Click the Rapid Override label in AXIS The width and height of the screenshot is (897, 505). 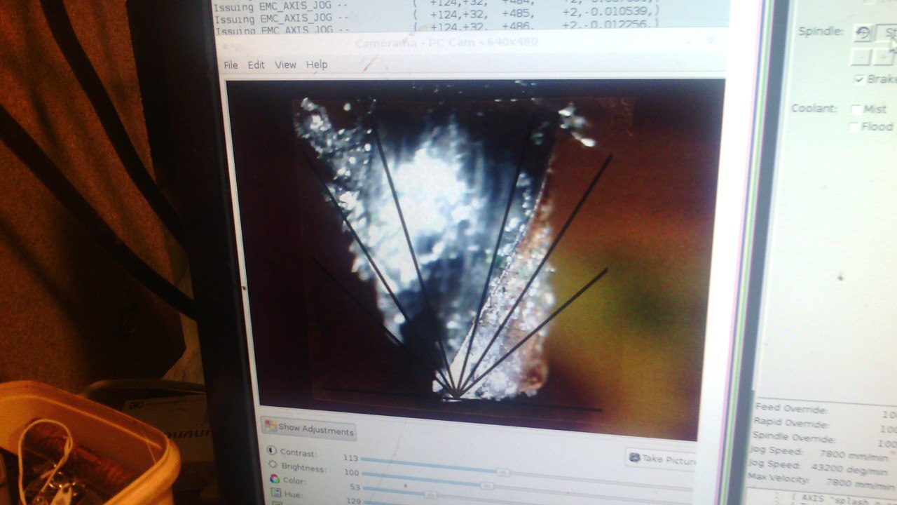792,423
